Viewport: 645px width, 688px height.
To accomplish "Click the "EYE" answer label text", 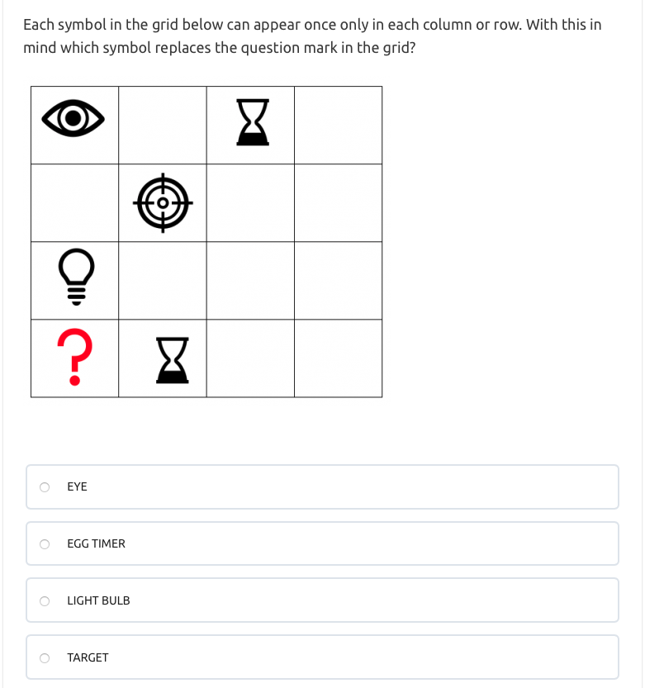I will [x=77, y=486].
